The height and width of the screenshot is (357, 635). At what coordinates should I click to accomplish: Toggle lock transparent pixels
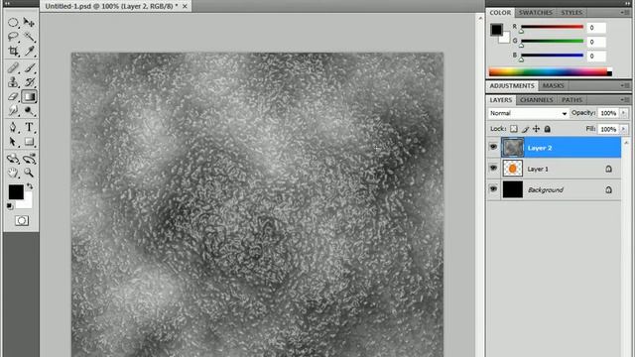coord(514,129)
